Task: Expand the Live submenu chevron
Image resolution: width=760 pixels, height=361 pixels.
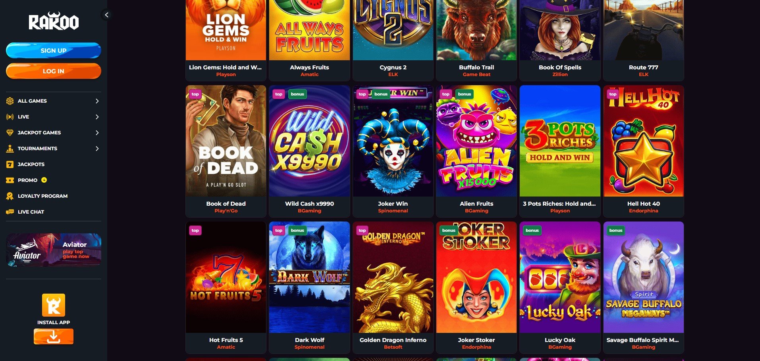Action: pos(97,117)
